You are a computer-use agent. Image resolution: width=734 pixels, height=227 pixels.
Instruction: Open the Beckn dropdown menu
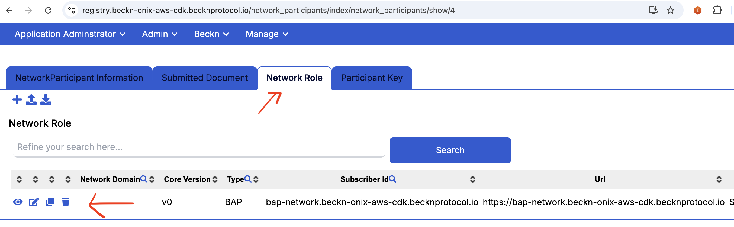[211, 34]
